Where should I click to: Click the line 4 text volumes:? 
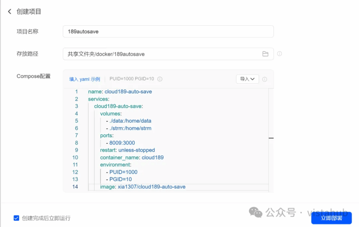click(111, 113)
